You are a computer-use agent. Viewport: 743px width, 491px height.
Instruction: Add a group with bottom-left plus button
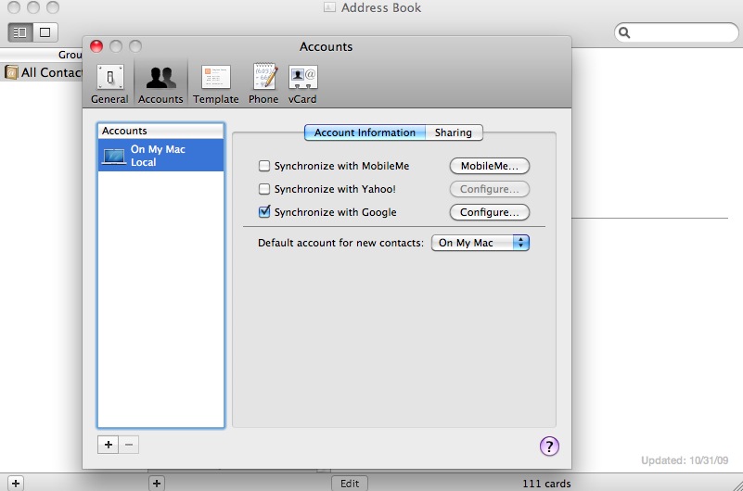click(16, 484)
